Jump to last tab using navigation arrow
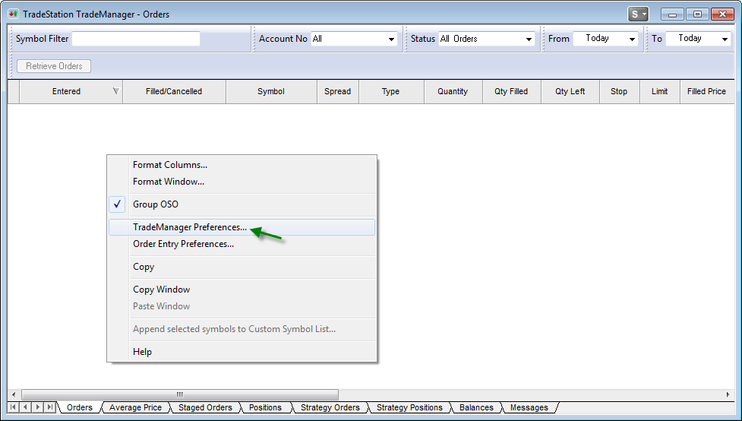Screen dimensions: 742x421 (49, 407)
